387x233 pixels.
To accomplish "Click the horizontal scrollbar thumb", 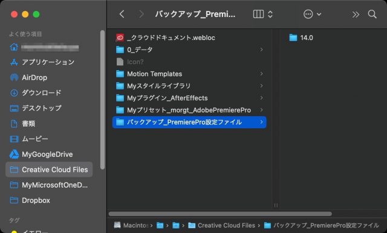I will click(220, 214).
